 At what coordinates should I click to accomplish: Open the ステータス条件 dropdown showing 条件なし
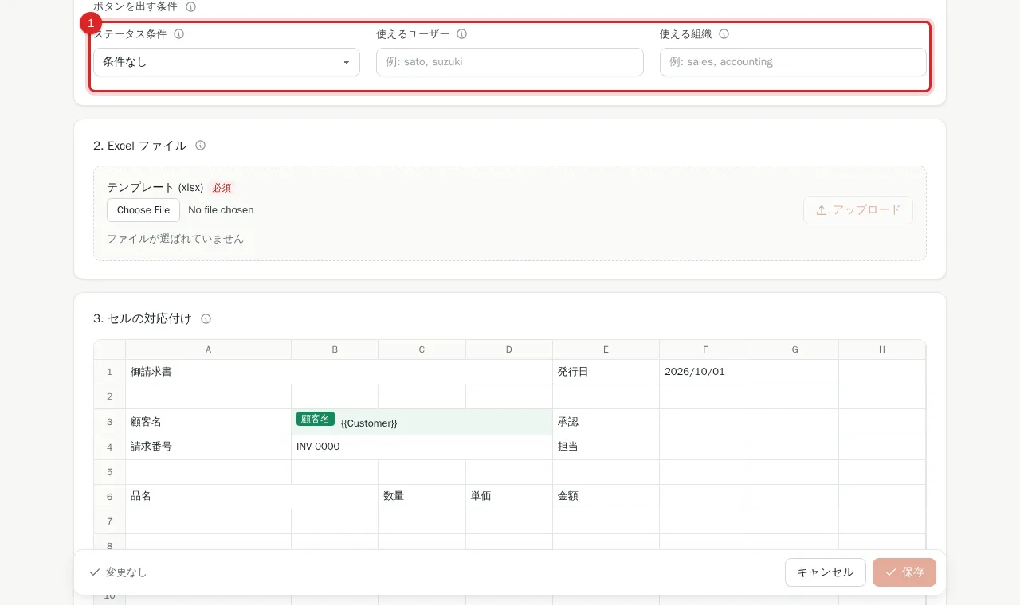[x=227, y=62]
